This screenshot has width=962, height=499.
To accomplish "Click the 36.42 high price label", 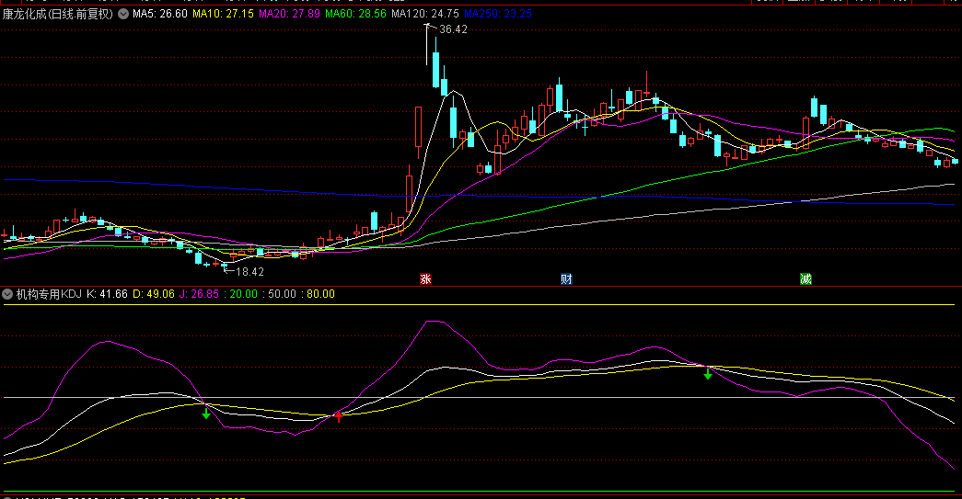I will (x=453, y=29).
